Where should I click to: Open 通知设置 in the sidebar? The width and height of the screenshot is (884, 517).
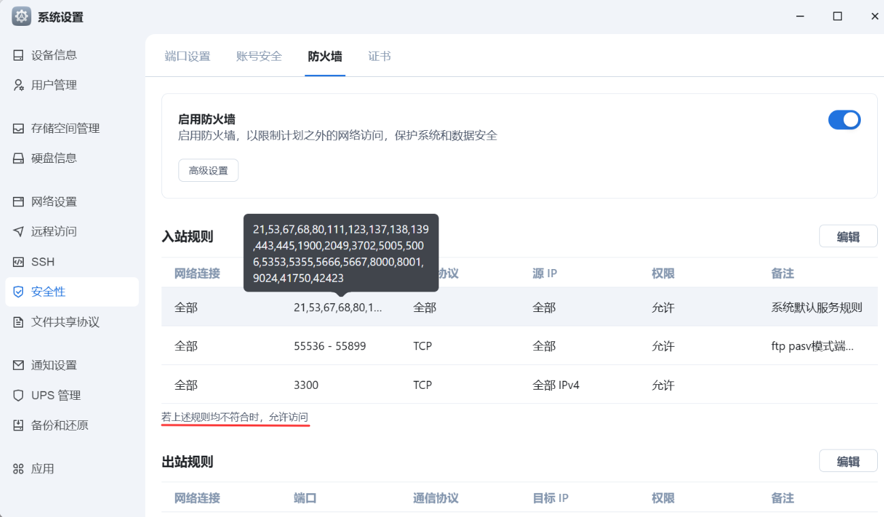(72, 365)
